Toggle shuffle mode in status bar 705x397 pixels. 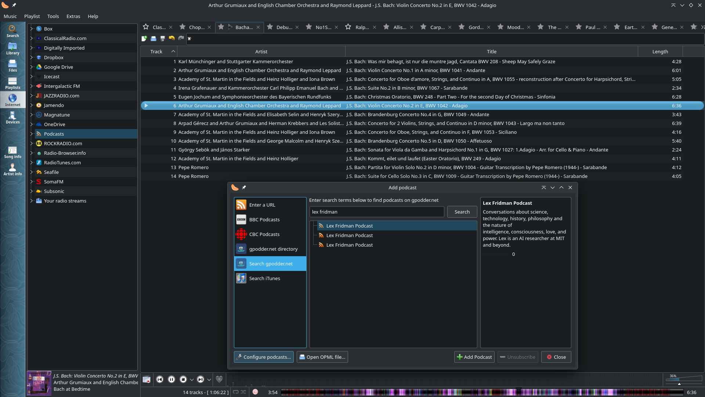243,392
